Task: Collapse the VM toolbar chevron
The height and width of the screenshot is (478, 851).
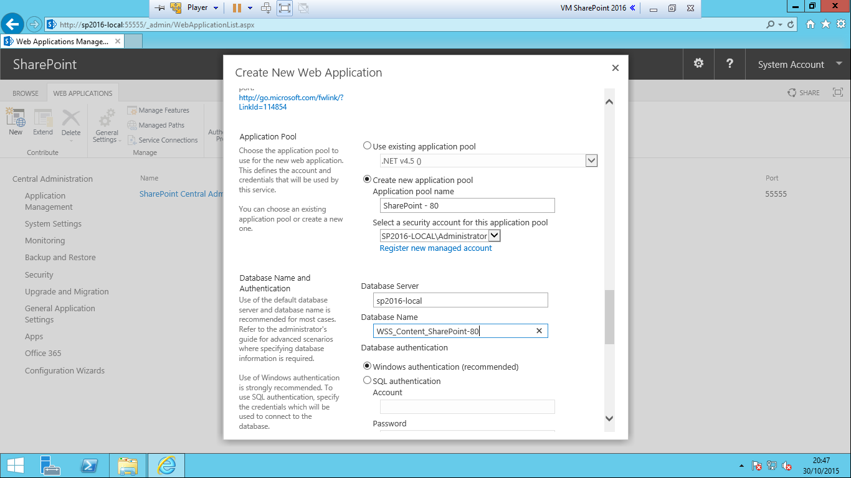Action: 632,8
